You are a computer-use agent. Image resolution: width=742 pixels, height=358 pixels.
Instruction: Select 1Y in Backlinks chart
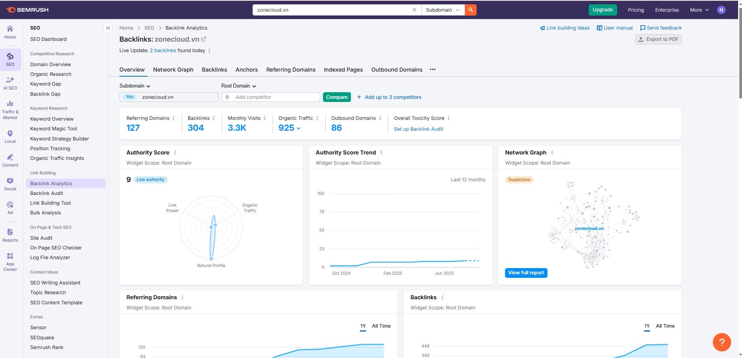(x=647, y=326)
